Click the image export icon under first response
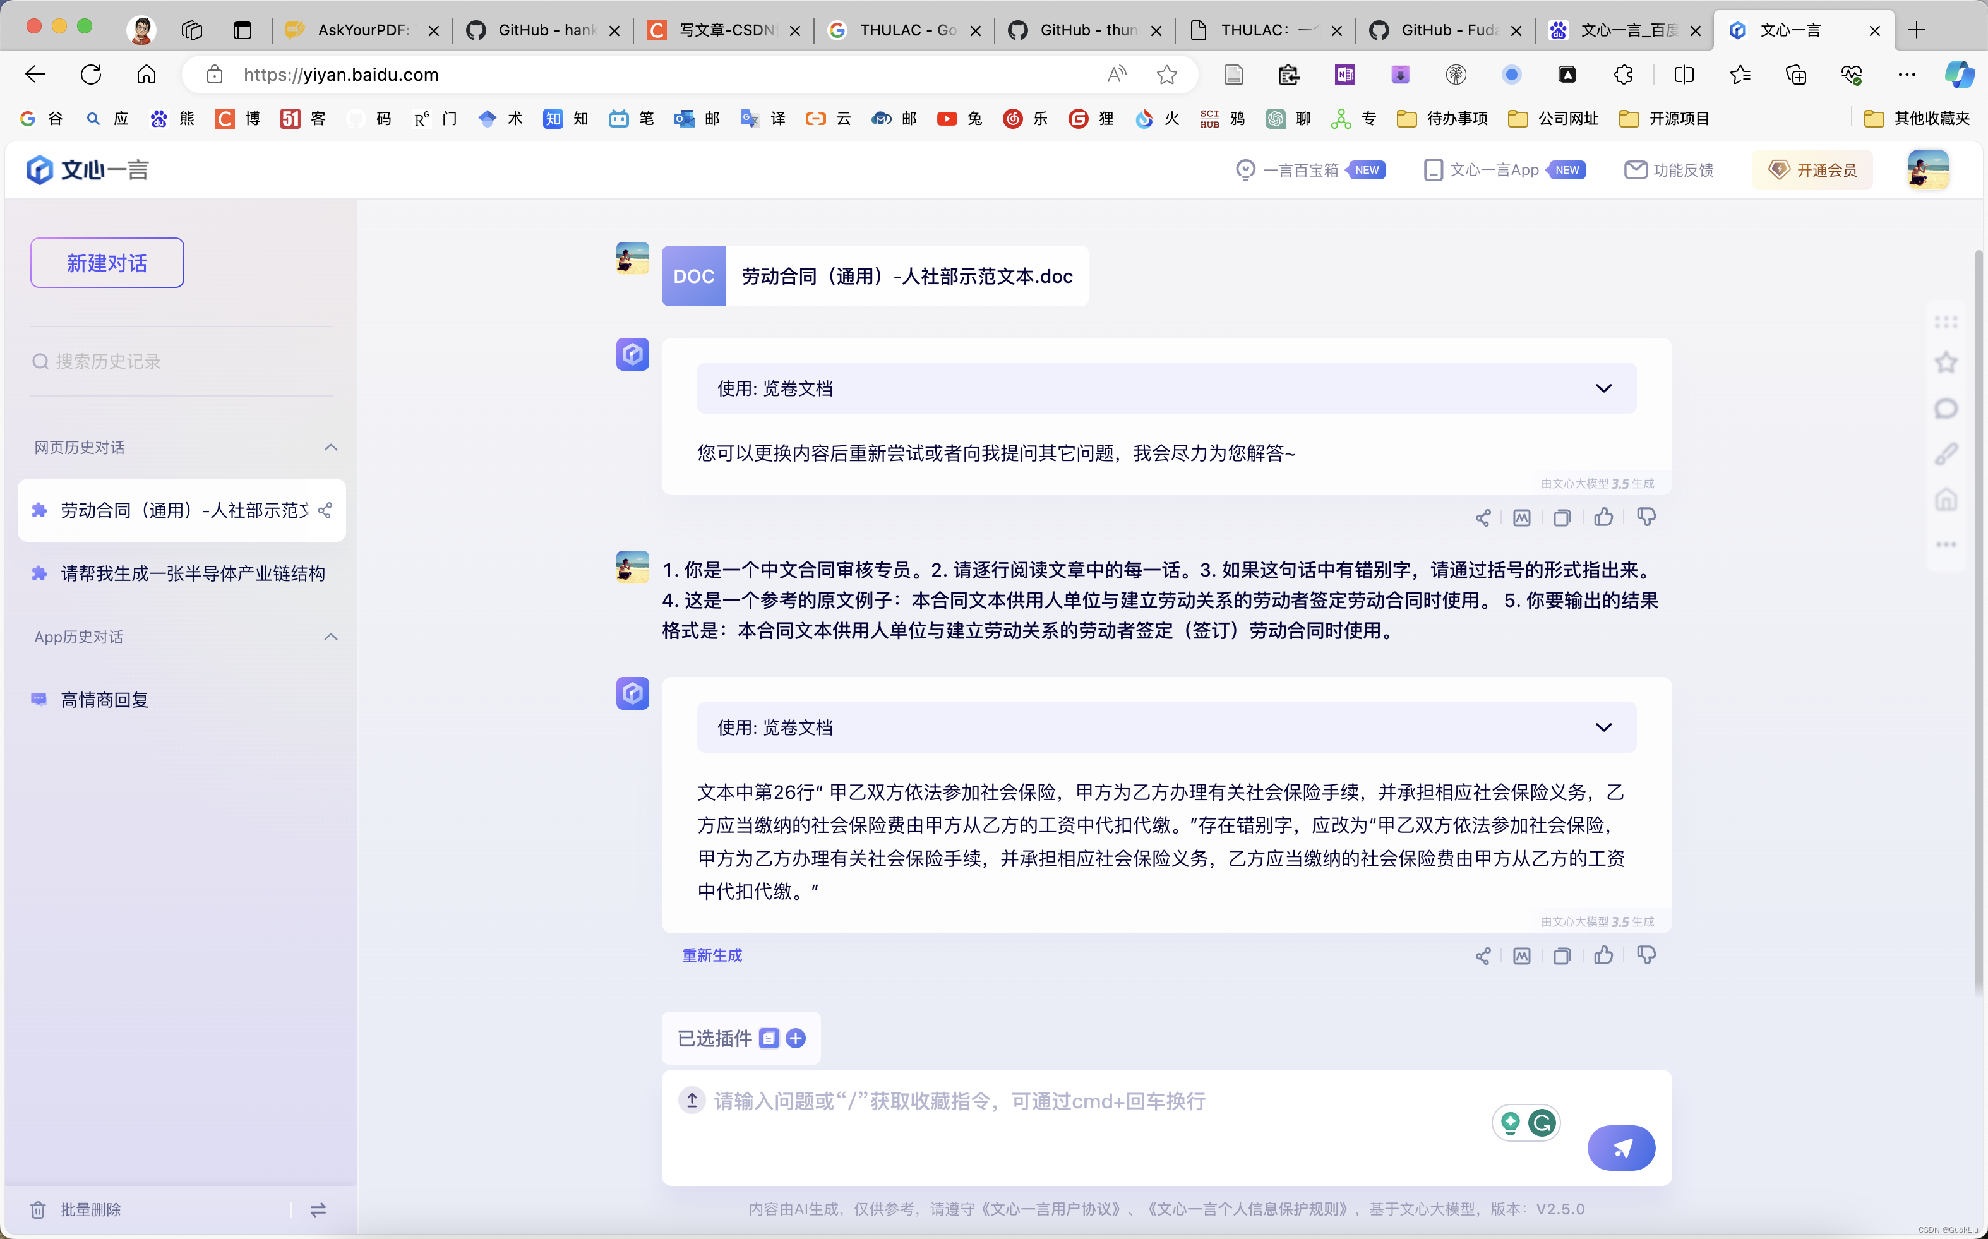This screenshot has height=1239, width=1988. [1522, 518]
